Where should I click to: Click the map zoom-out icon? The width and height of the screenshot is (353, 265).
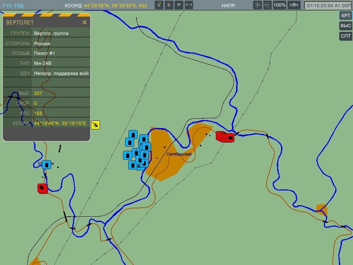click(267, 5)
